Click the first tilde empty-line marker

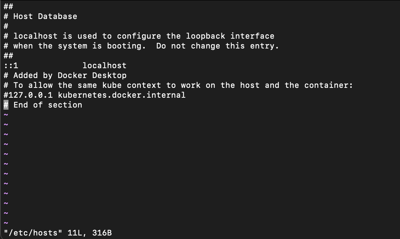(x=6, y=115)
